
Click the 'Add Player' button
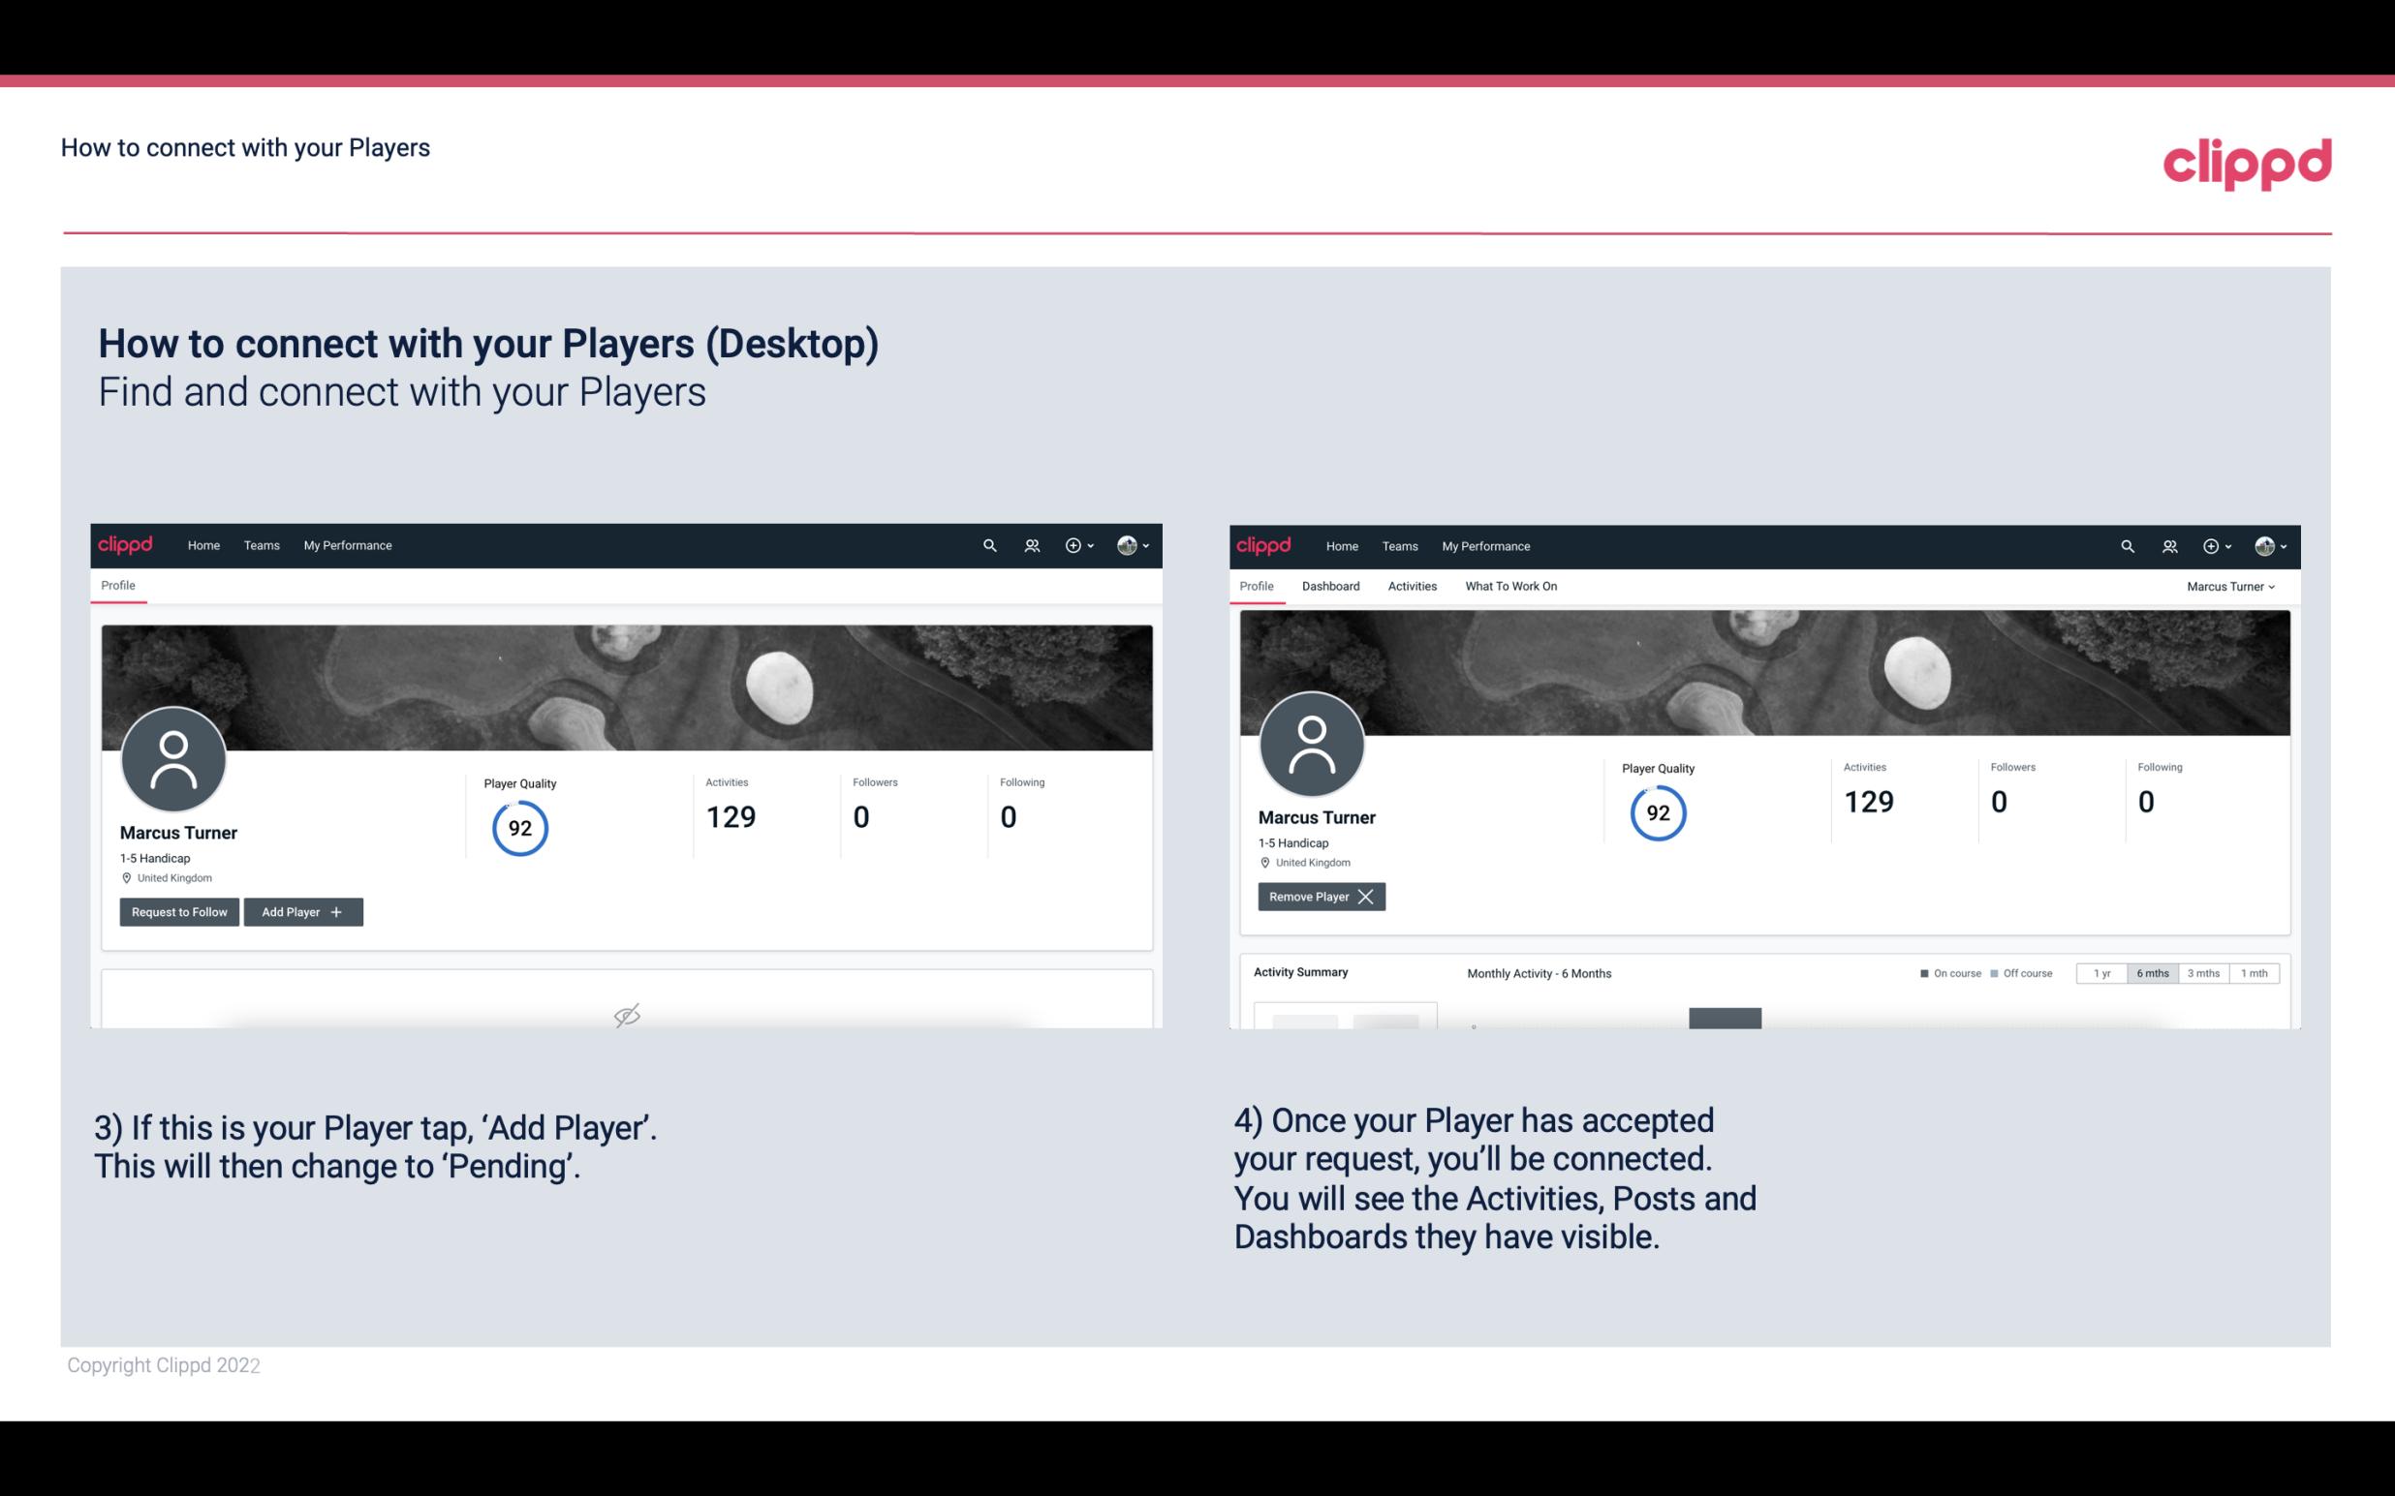[x=303, y=912]
